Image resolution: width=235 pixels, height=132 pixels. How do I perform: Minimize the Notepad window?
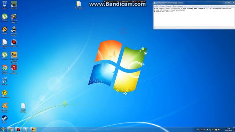click(x=226, y=3)
